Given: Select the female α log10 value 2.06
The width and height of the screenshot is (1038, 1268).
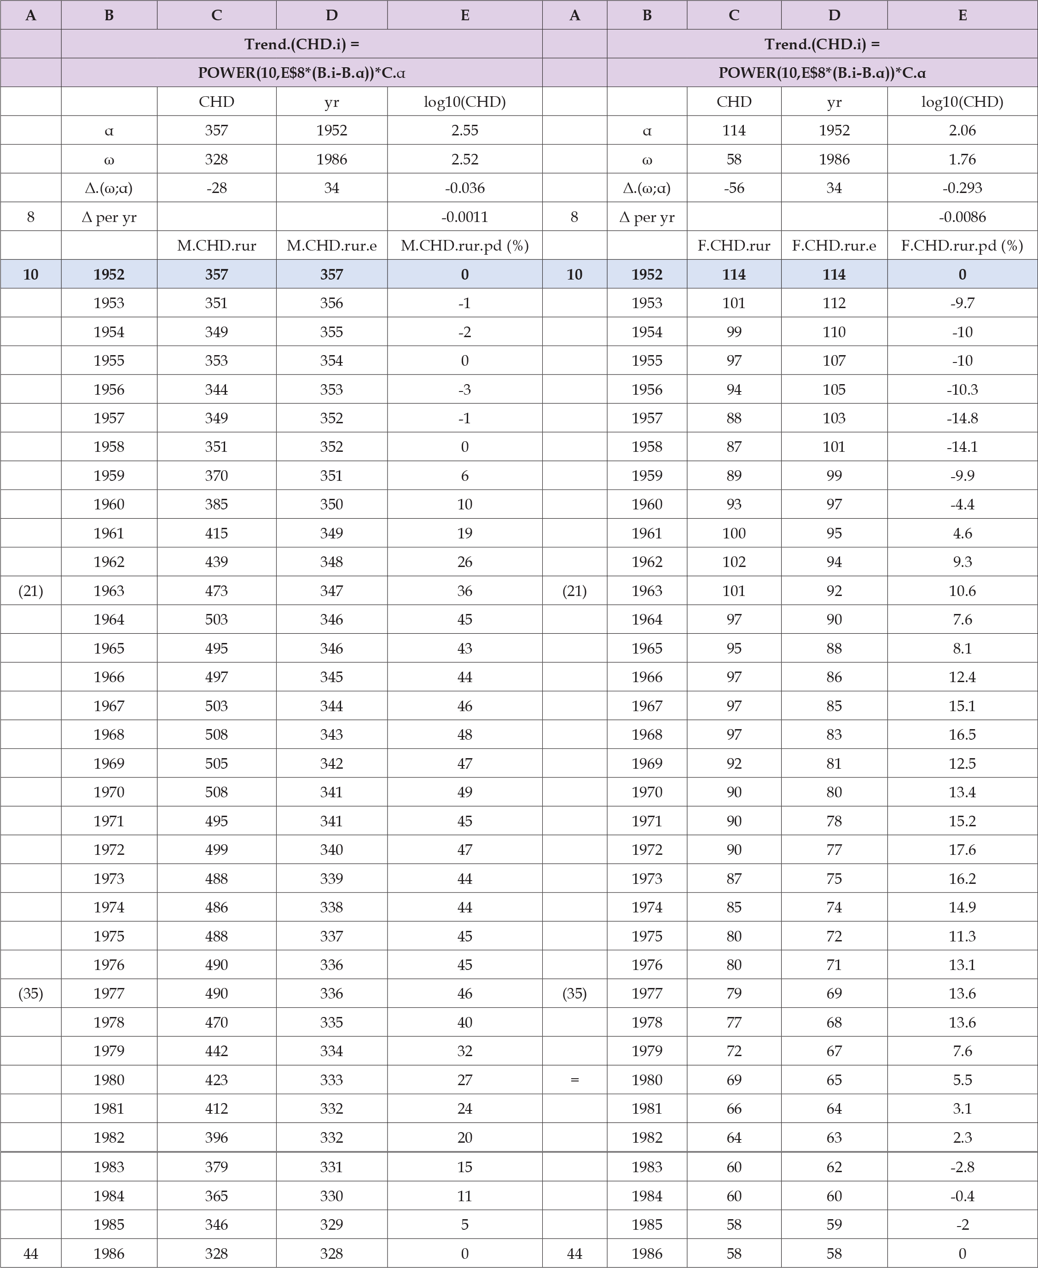Looking at the screenshot, I should pos(962,130).
